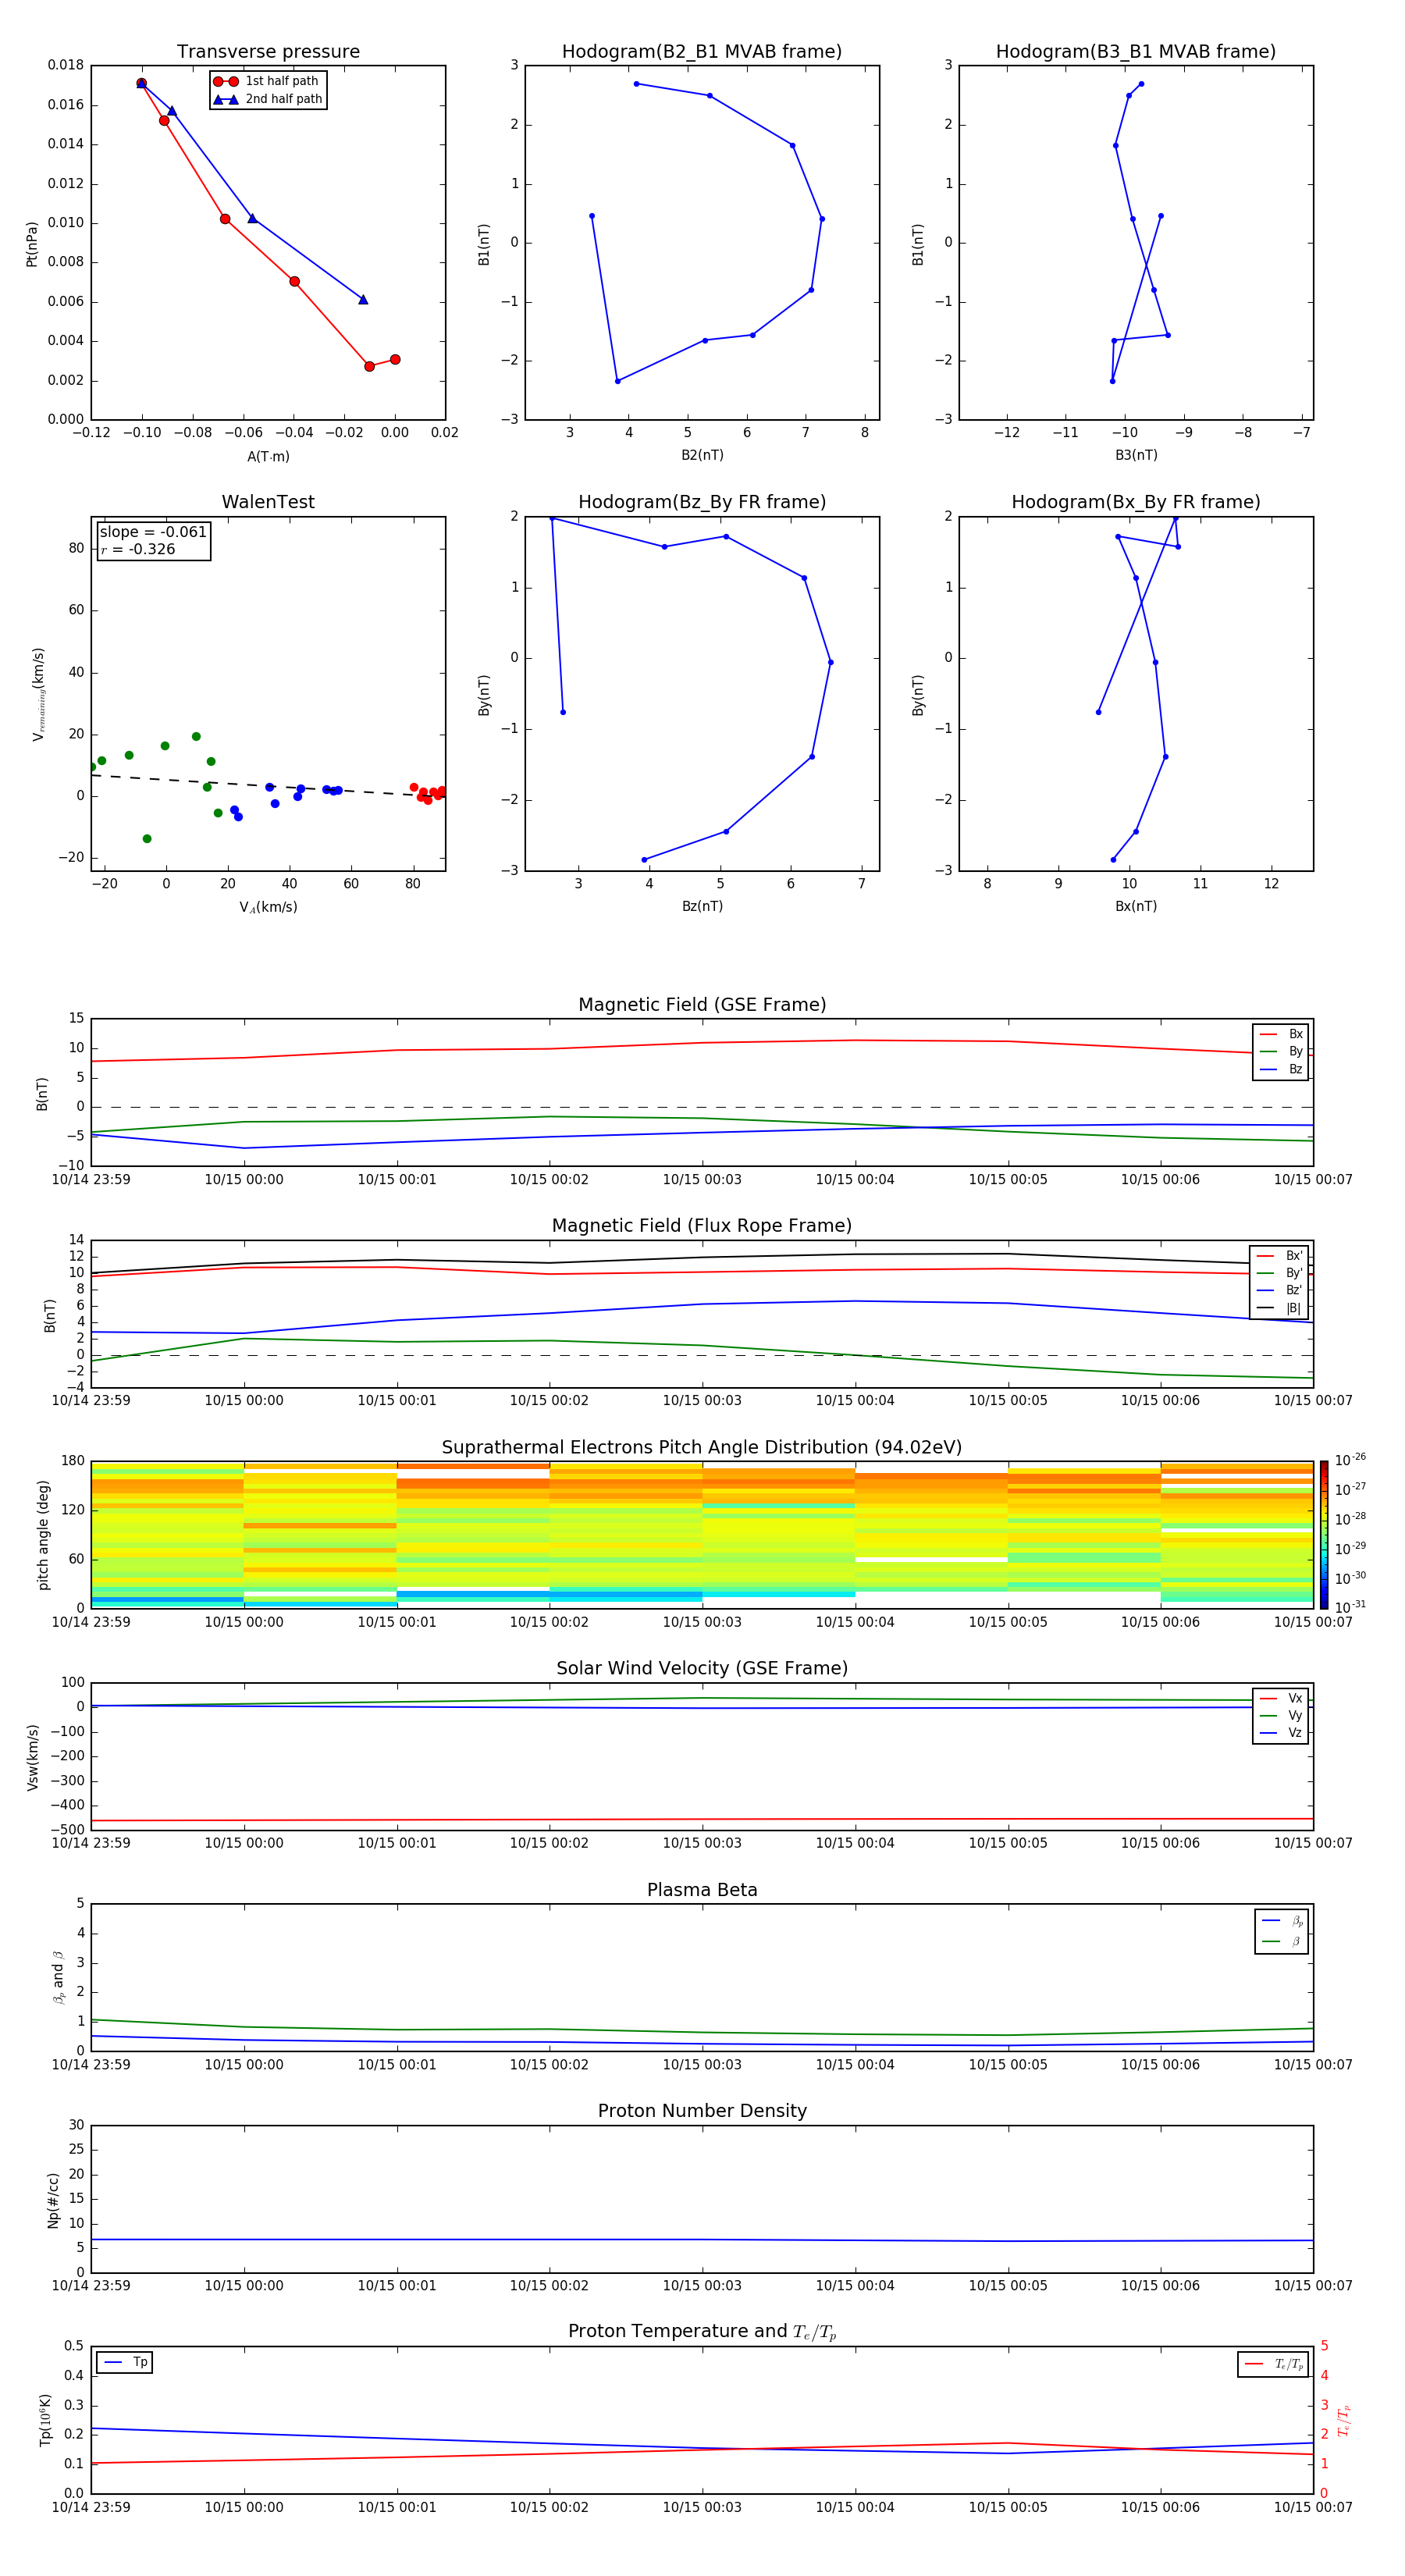The width and height of the screenshot is (1405, 2576).
Task: Select the "r = -0.326" annotation
Action: point(138,549)
